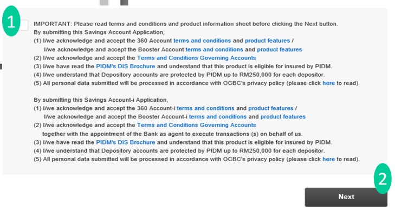This screenshot has width=395, height=211.
Task: Open the Booster Account product features link
Action: click(280, 50)
